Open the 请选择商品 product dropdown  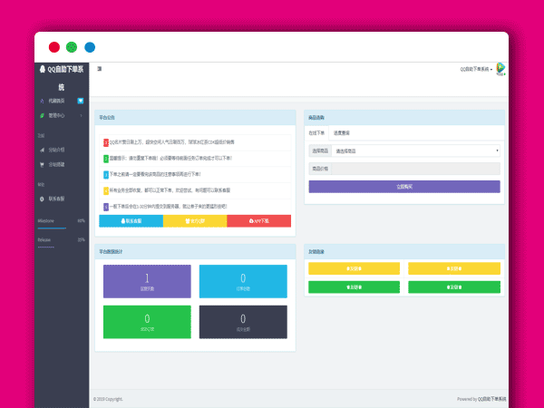point(415,151)
